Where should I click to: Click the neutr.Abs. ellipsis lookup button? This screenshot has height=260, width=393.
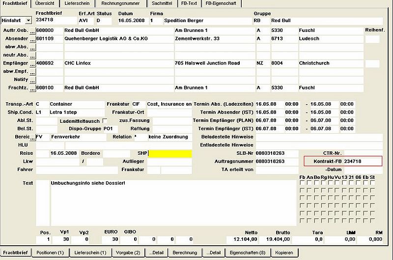coord(32,56)
